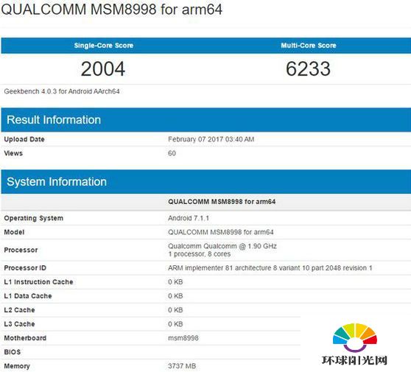The width and height of the screenshot is (411, 372).
Task: Select the date February 07 2017 03:40 AM
Action: point(211,139)
